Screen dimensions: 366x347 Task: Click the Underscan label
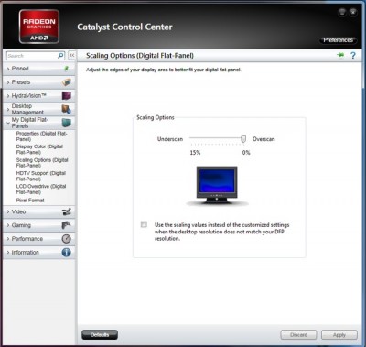(170, 139)
